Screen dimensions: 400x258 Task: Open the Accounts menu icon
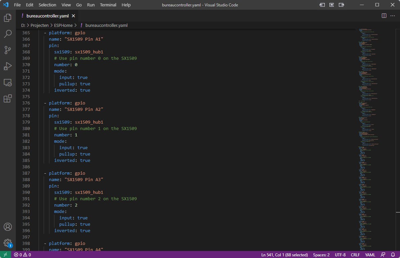8,227
